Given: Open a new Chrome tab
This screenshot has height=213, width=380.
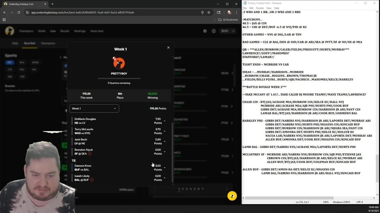Looking at the screenshot, I should [x=52, y=4].
